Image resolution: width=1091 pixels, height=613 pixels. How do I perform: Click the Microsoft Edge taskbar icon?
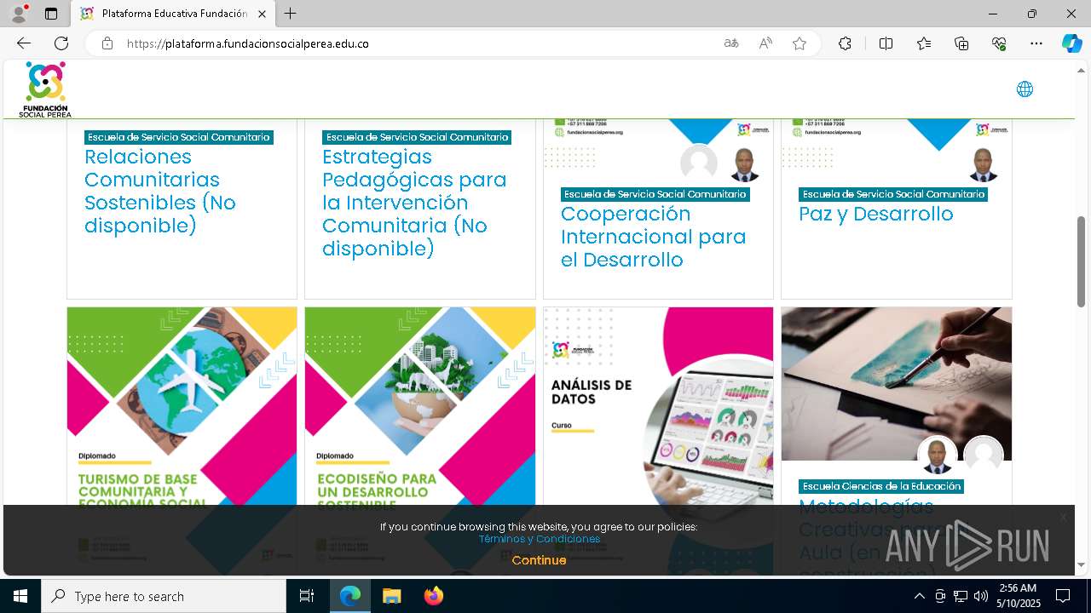click(350, 596)
